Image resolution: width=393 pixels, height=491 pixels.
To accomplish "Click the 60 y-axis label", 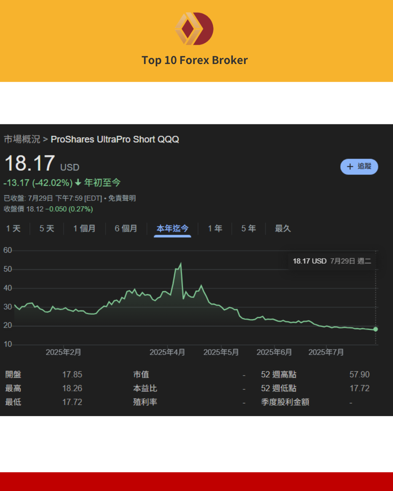I will (8, 250).
